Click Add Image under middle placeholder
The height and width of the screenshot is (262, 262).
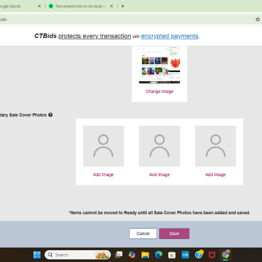[x=159, y=175]
